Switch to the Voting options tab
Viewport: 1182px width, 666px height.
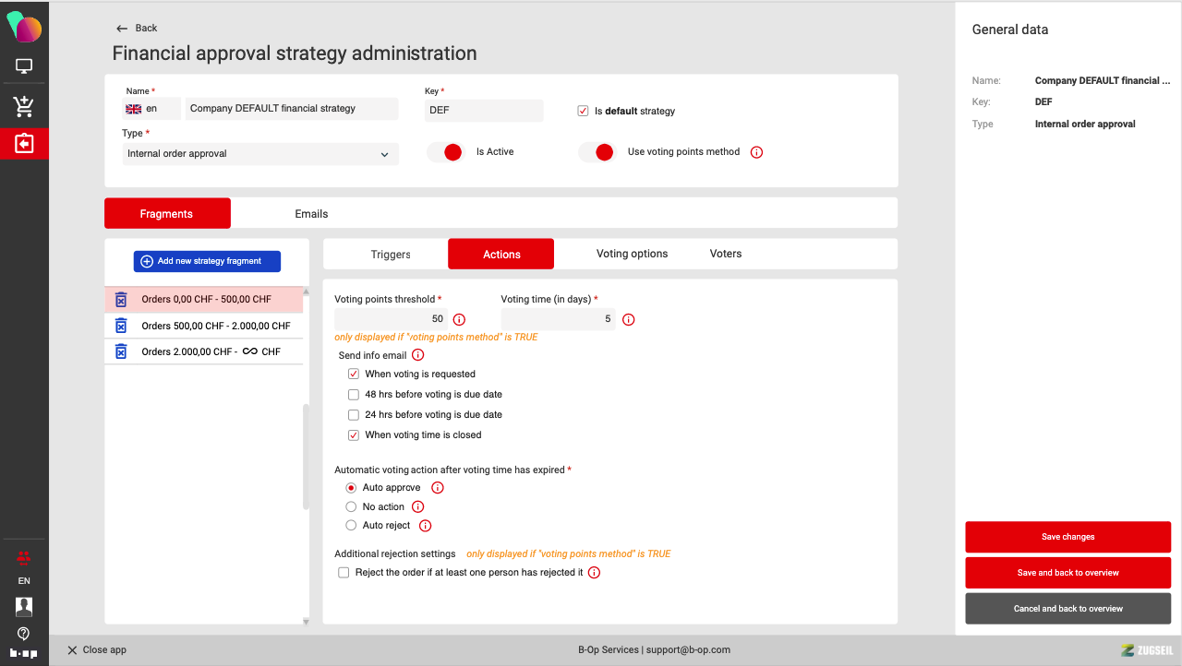(632, 254)
